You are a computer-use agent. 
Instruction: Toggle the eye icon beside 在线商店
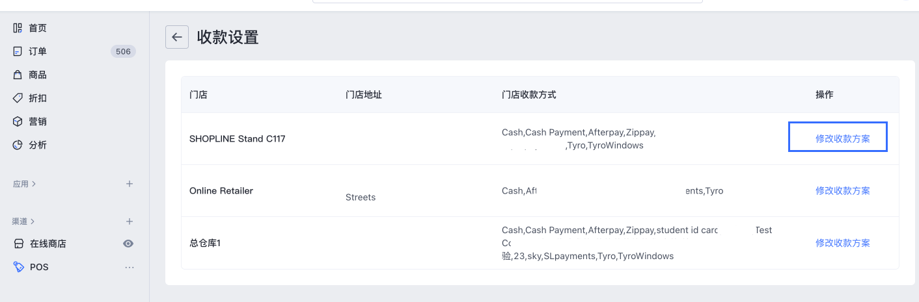(x=129, y=244)
